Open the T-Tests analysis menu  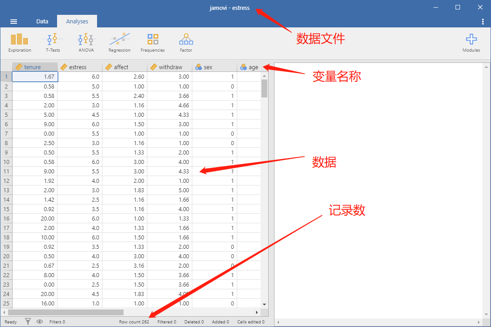pos(53,43)
